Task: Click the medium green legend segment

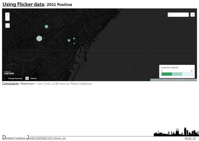Action: 177,74
